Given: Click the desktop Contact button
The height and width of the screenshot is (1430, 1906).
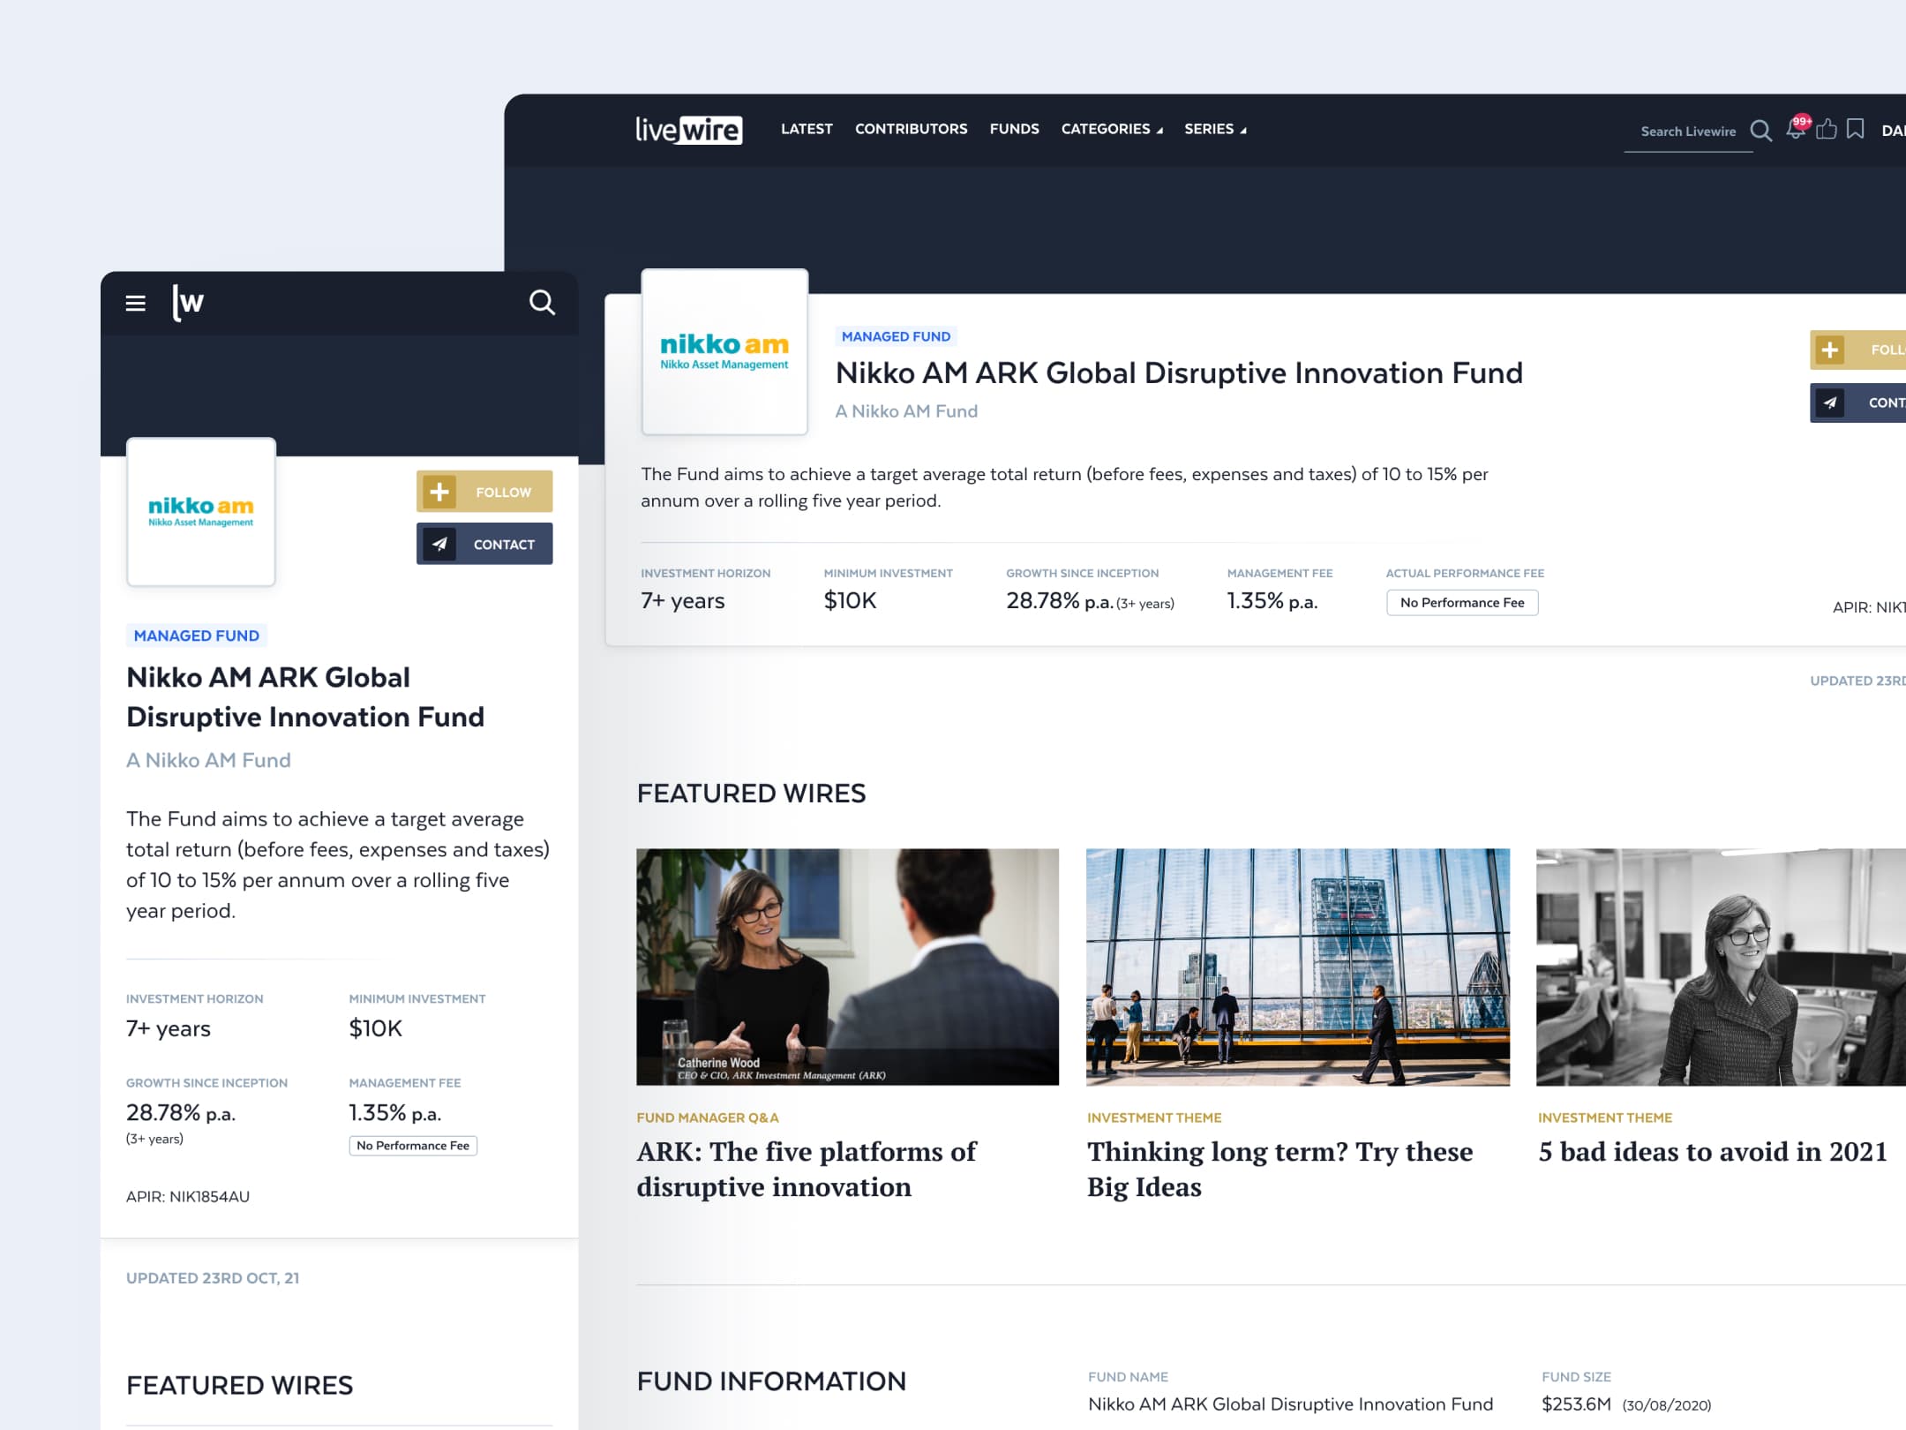Looking at the screenshot, I should tap(1857, 403).
